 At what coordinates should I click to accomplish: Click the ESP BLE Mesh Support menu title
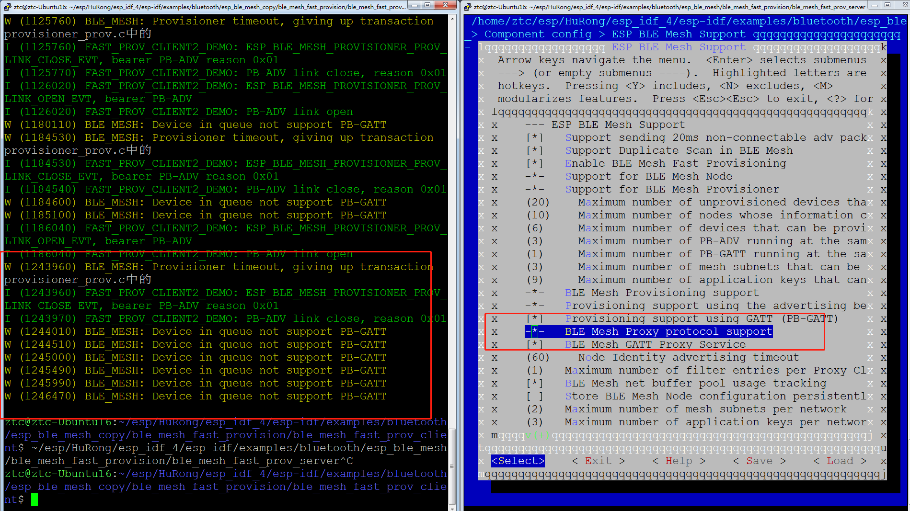[679, 47]
